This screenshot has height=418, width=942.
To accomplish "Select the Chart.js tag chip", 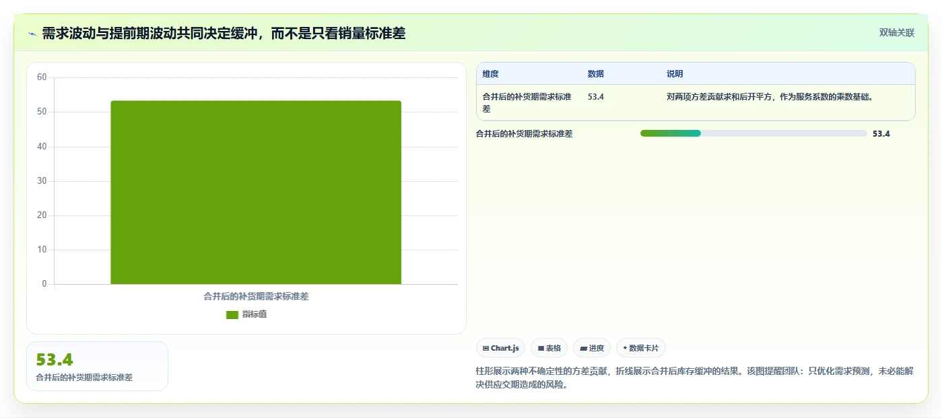I will 500,348.
